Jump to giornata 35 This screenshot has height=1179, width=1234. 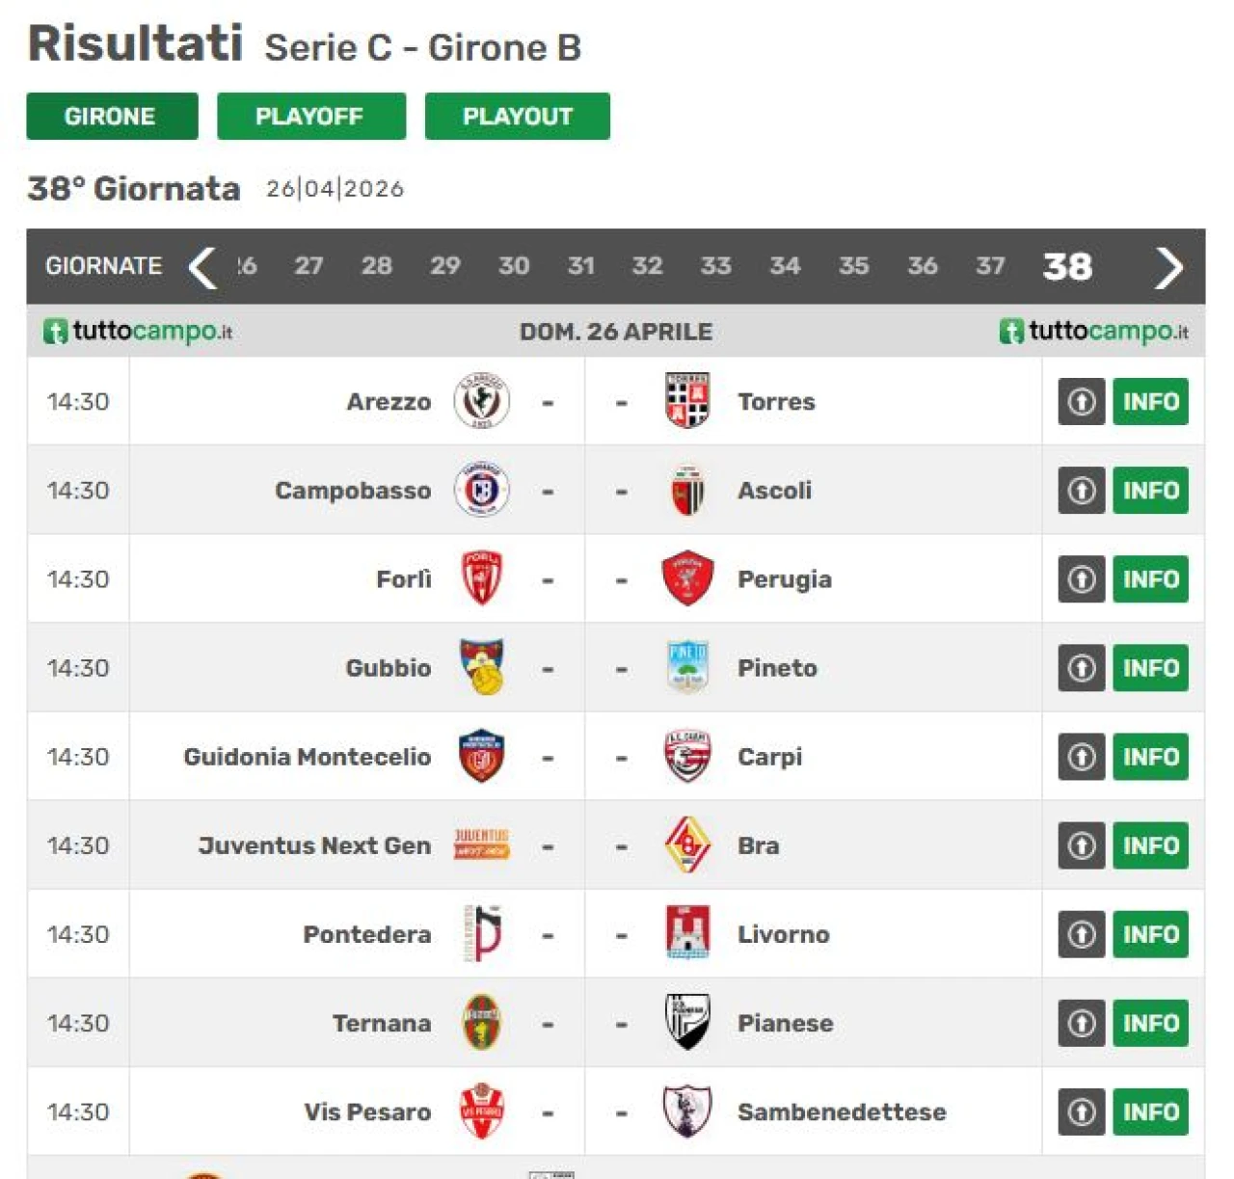[x=853, y=266]
